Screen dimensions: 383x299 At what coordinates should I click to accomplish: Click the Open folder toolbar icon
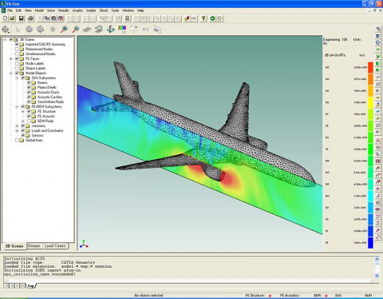pyautogui.click(x=12, y=18)
